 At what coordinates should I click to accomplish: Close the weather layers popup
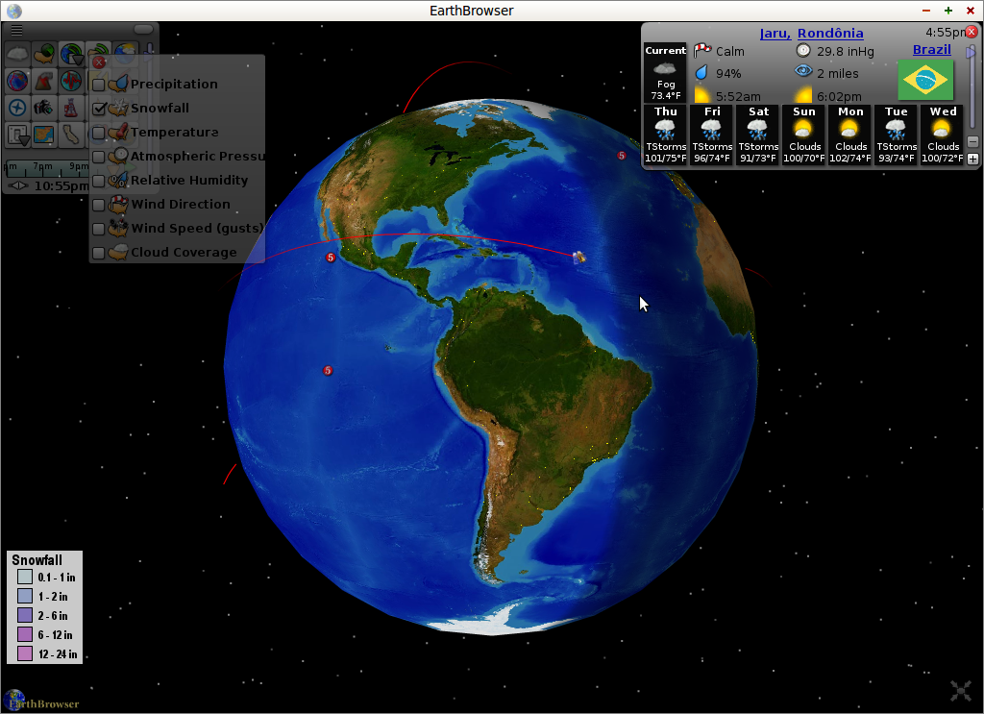[99, 62]
